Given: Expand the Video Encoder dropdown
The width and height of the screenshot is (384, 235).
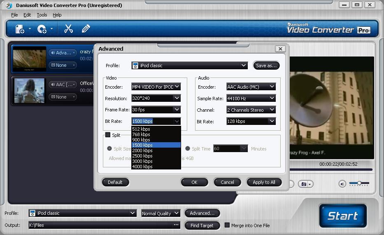Looking at the screenshot, I should tap(177, 87).
